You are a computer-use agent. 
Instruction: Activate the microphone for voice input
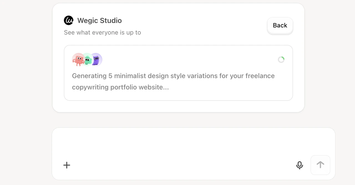coord(300,165)
